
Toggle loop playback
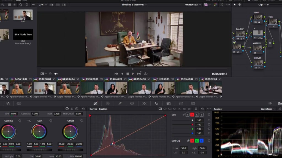click(145, 74)
